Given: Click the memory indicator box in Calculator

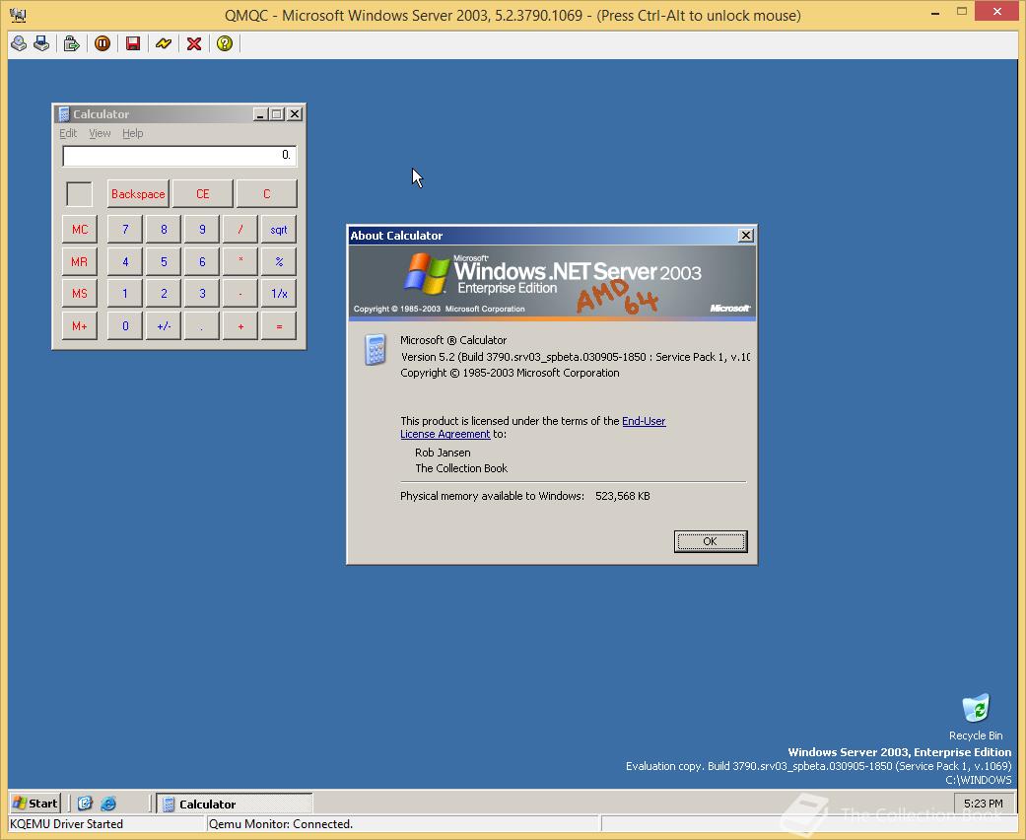Looking at the screenshot, I should 79,194.
